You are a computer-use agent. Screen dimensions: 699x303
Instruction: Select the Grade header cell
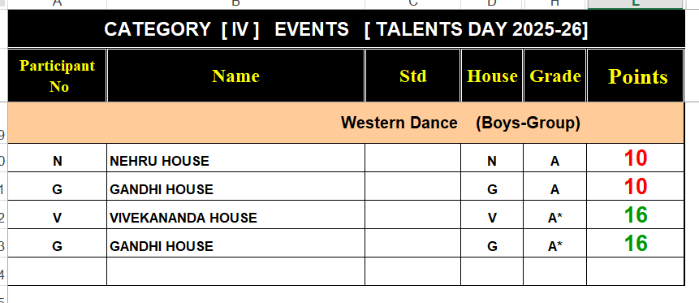pyautogui.click(x=555, y=76)
